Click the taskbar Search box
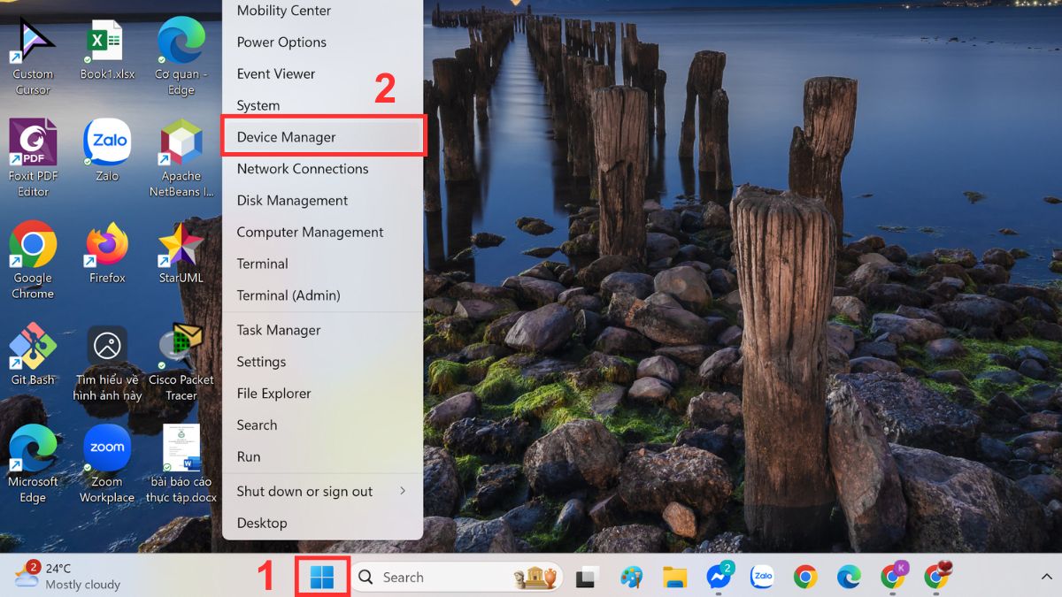This screenshot has height=597, width=1062. click(x=458, y=578)
